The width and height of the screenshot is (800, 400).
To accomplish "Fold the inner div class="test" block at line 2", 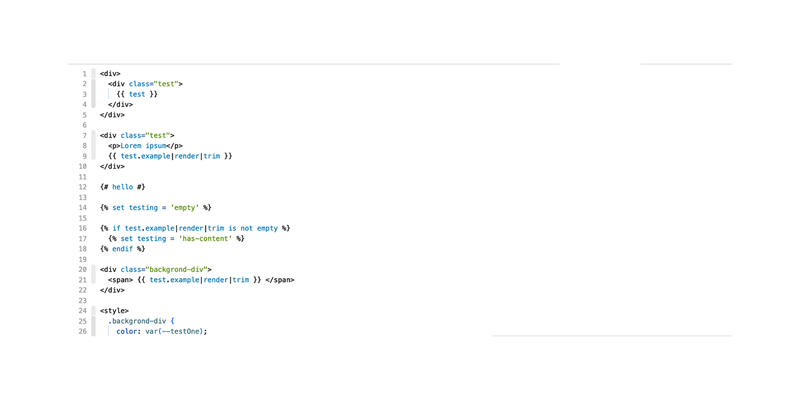I will pyautogui.click(x=92, y=83).
